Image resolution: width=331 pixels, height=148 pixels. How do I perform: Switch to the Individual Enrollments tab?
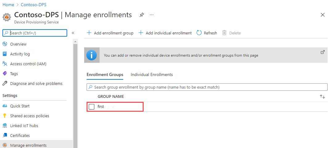(x=152, y=74)
